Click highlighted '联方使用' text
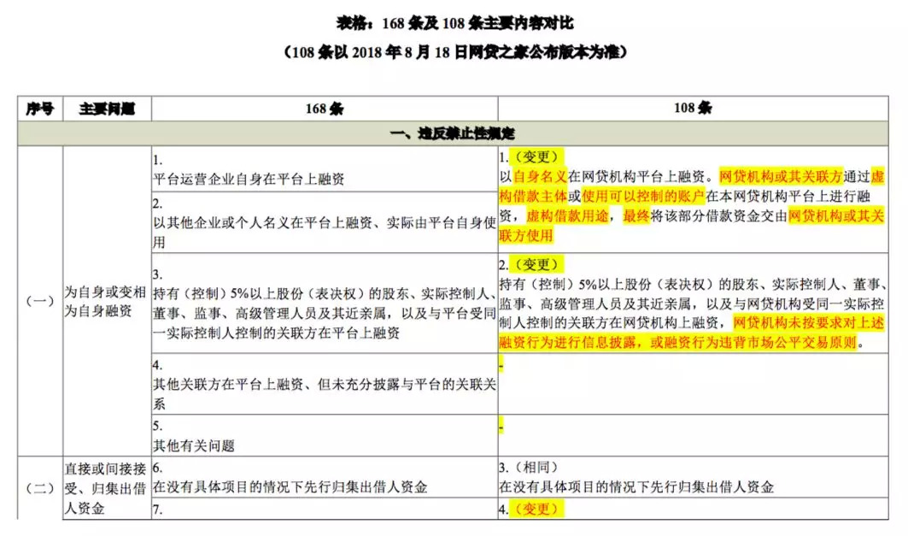 click(526, 236)
